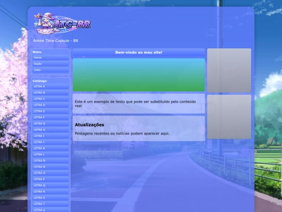
Task: Open the Seção menu link
Action: pos(51,64)
